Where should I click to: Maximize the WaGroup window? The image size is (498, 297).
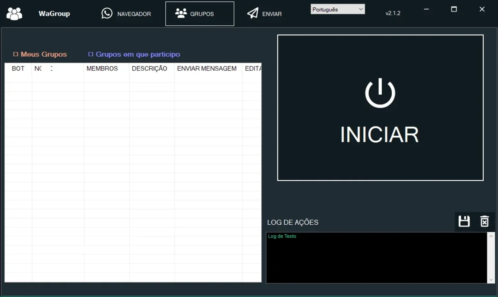click(454, 9)
